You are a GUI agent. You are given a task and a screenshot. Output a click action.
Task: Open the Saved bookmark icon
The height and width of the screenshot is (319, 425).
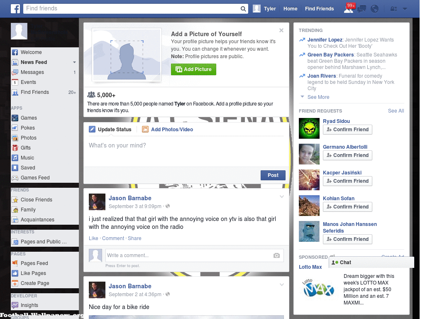tap(15, 168)
